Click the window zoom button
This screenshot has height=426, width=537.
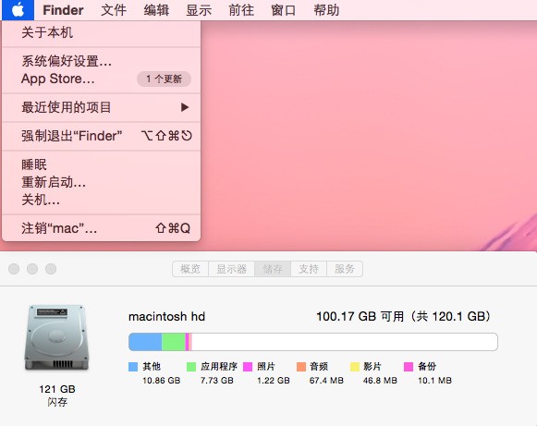[x=51, y=269]
